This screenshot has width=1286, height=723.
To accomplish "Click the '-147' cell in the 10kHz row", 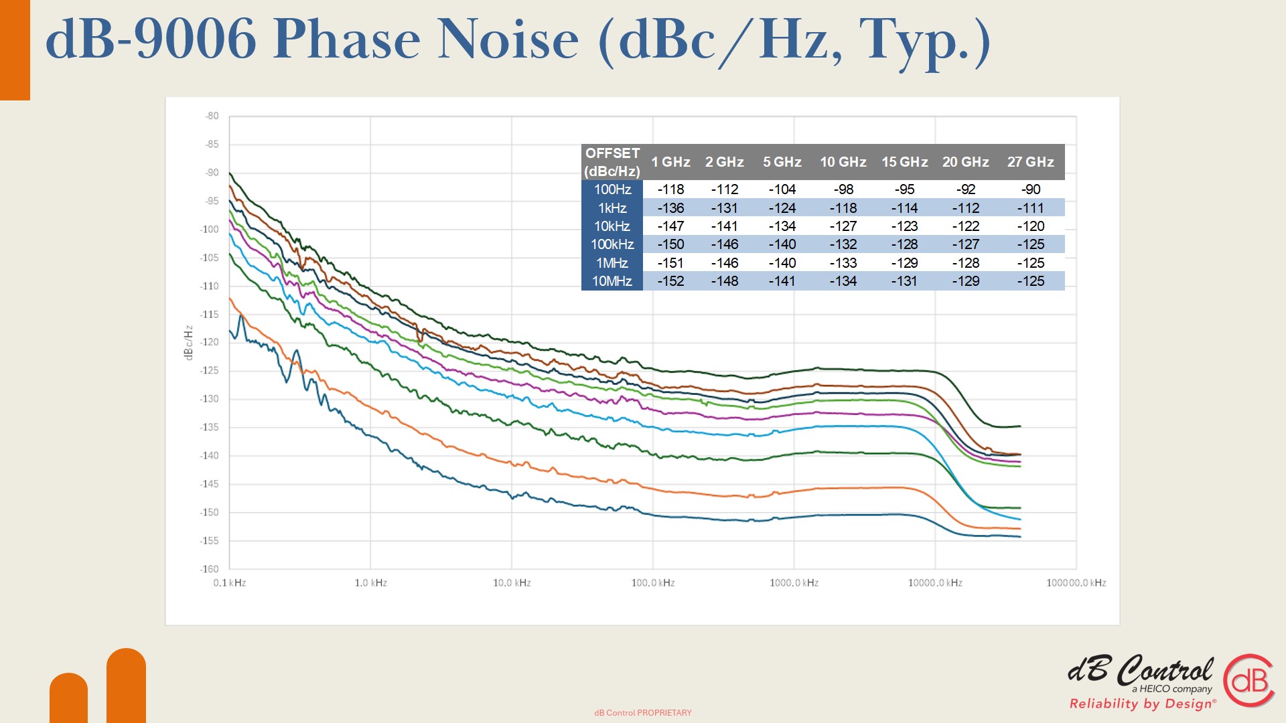I will (670, 226).
